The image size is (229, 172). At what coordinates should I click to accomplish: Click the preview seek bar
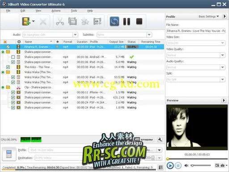tap(197, 159)
